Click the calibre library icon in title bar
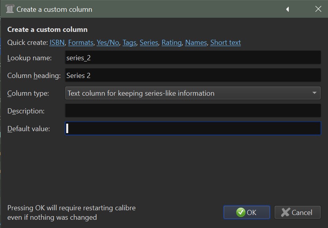 coord(9,9)
